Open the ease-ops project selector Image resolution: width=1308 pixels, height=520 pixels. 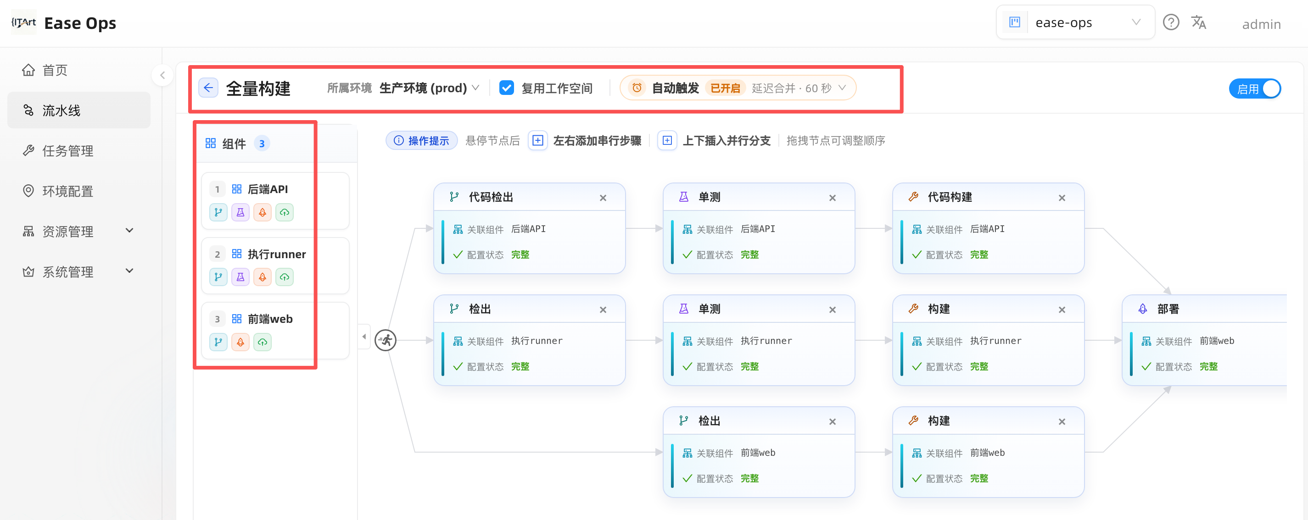[x=1075, y=22]
